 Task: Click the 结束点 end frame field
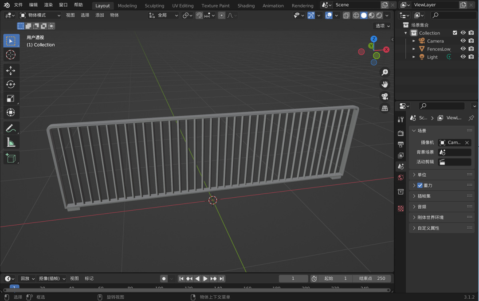coord(372,278)
